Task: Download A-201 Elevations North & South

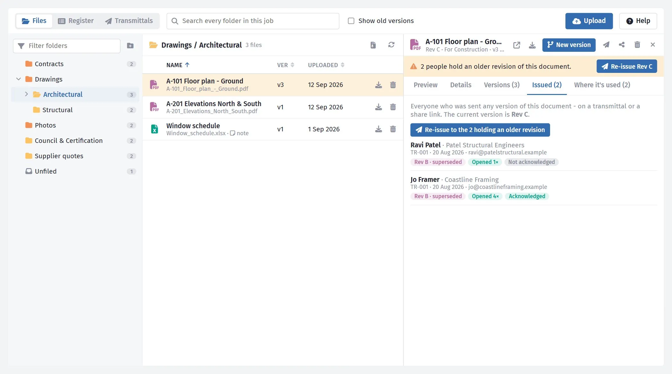Action: [379, 107]
